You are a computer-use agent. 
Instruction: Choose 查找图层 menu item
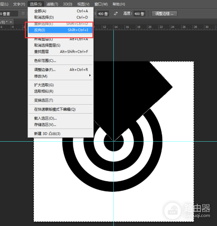61,52
